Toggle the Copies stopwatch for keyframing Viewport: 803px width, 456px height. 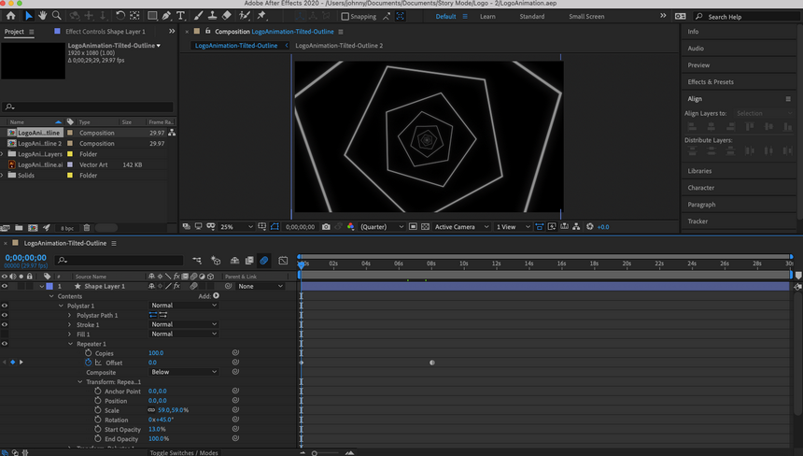coord(87,353)
